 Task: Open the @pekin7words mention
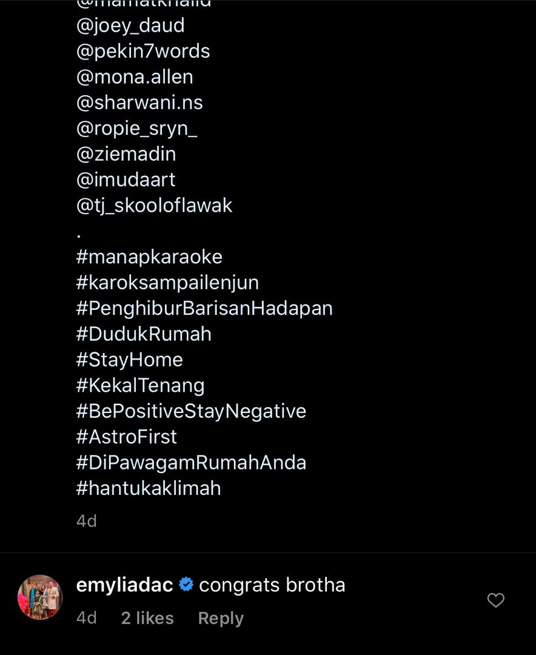[x=143, y=51]
